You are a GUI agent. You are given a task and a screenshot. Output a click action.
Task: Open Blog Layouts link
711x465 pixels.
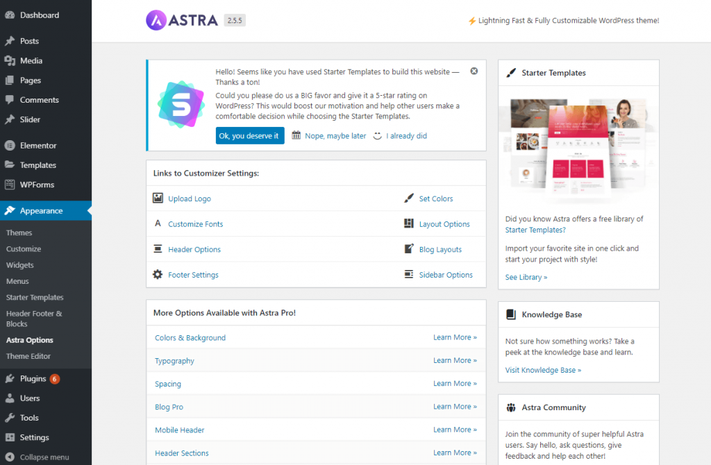point(440,249)
